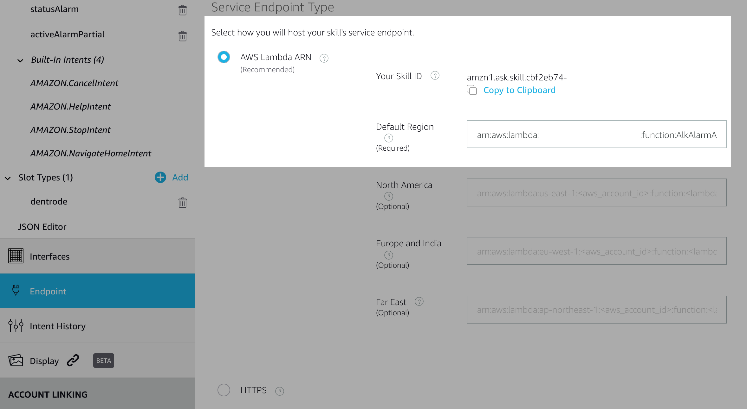Go to Intent History in sidebar
The width and height of the screenshot is (747, 409).
(x=57, y=326)
